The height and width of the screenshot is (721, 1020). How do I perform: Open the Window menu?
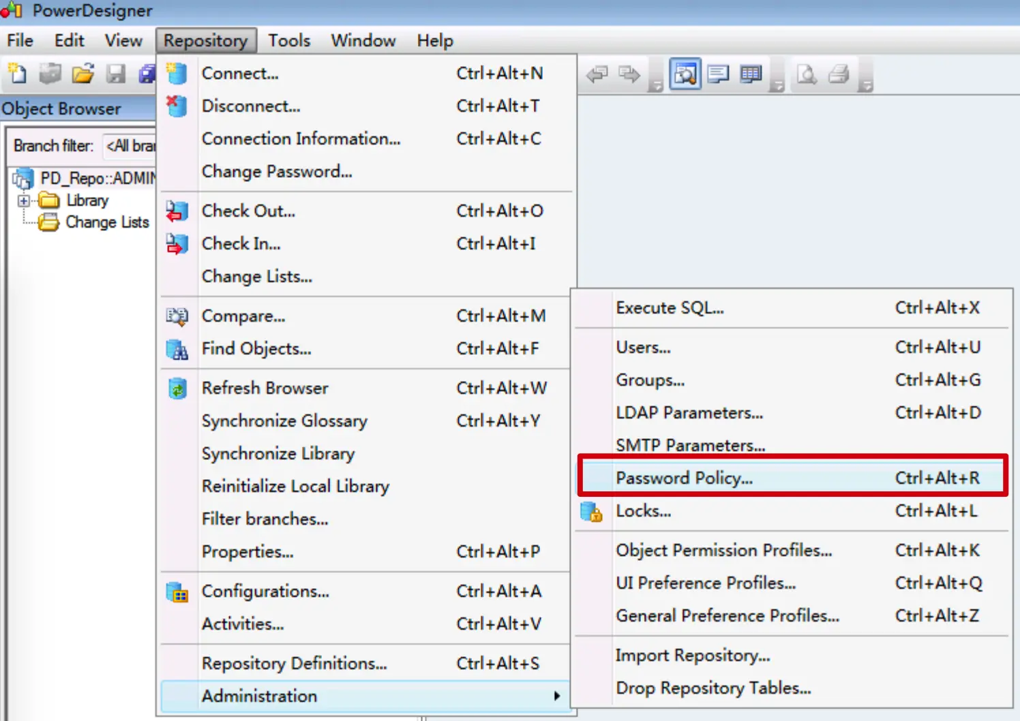click(x=363, y=41)
